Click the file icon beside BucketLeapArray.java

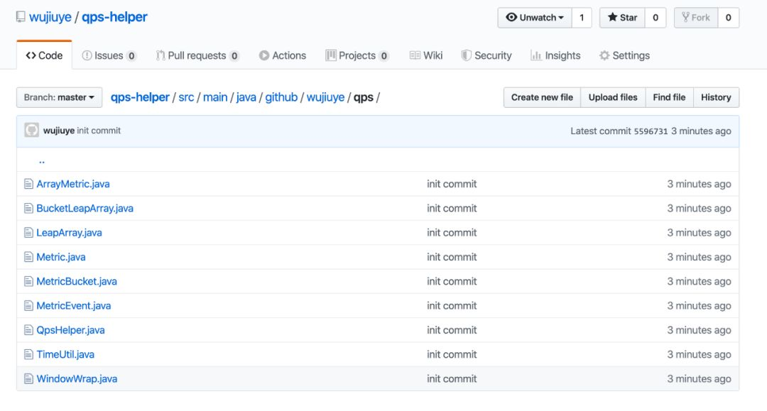(28, 209)
